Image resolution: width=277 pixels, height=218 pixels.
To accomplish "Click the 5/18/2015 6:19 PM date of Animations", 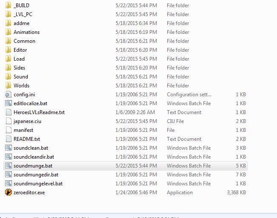I will point(136,32).
